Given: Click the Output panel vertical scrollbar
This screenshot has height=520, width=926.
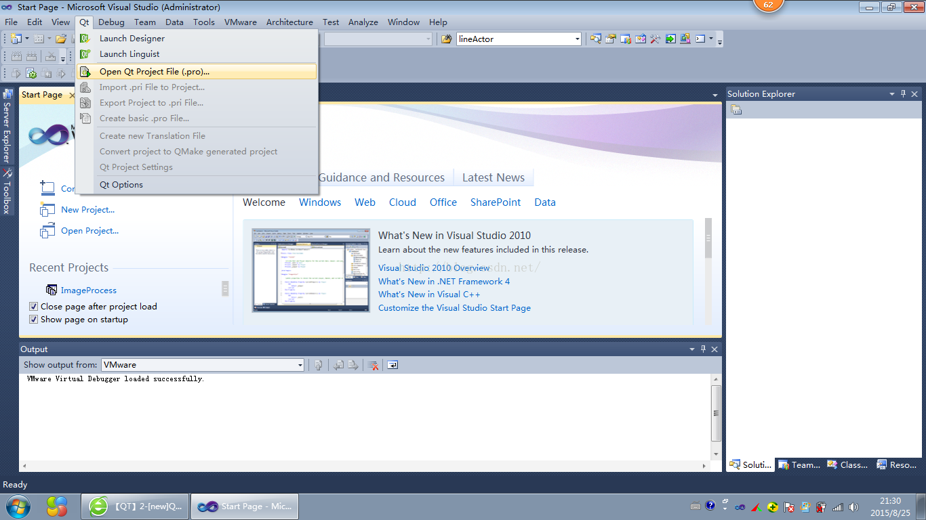Looking at the screenshot, I should tap(716, 413).
